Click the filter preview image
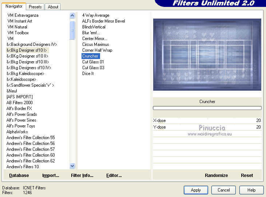Screen dimensions: 266x197 pos(207,55)
